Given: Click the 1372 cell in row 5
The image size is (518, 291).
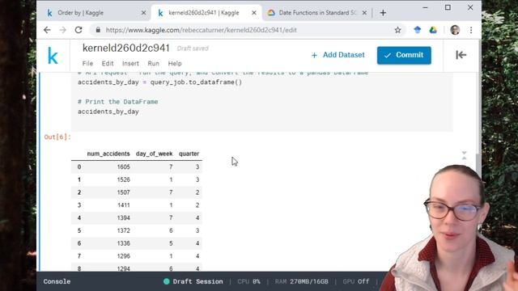Looking at the screenshot, I should point(123,230).
